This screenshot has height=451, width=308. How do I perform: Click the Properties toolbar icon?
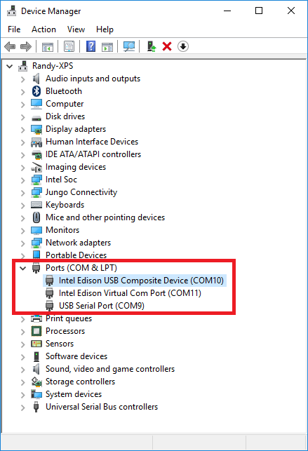(69, 46)
